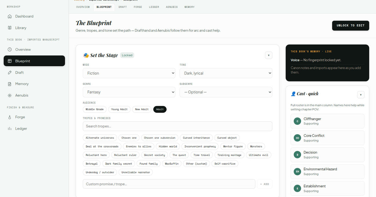The width and height of the screenshot is (376, 197).
Task: Open the Cliffhanger cast card
Action: 327,121
